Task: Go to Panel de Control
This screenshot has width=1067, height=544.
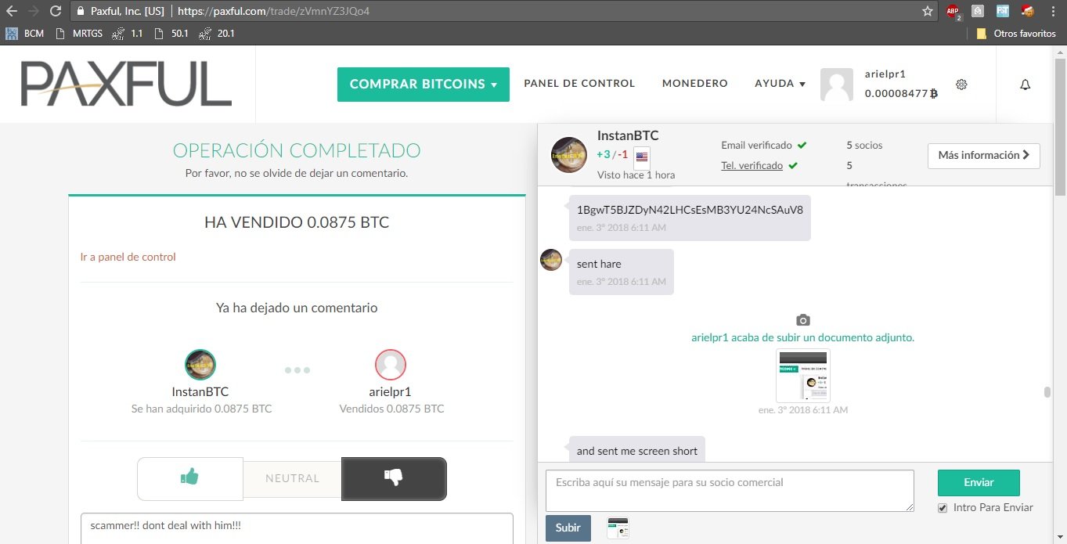Action: click(579, 84)
